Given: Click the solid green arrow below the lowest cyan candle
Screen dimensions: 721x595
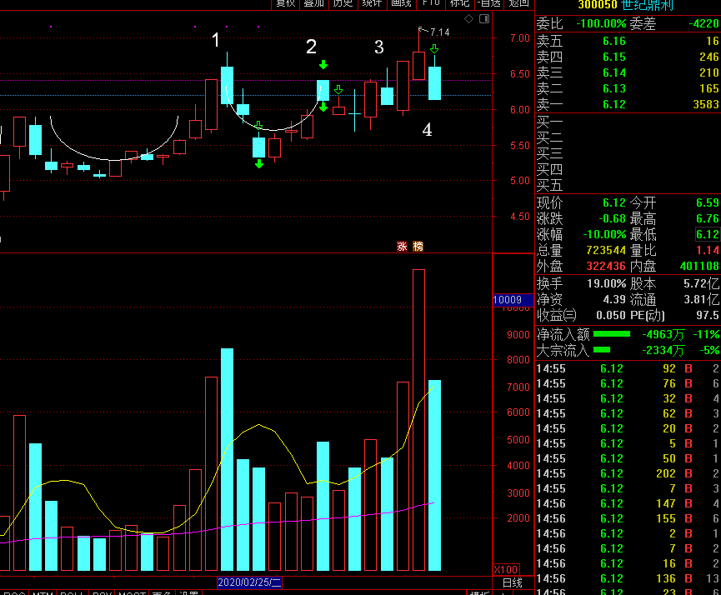Looking at the screenshot, I should (x=259, y=163).
